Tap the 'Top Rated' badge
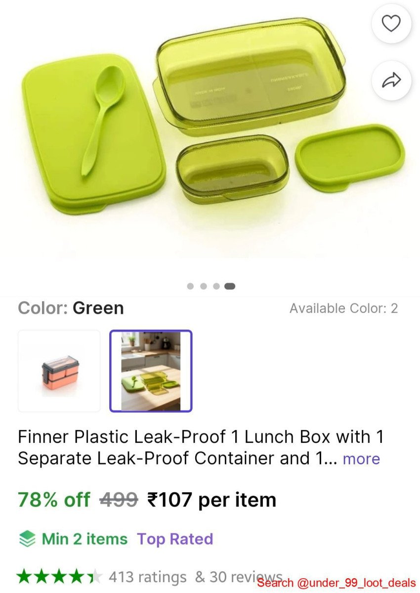 (x=175, y=539)
